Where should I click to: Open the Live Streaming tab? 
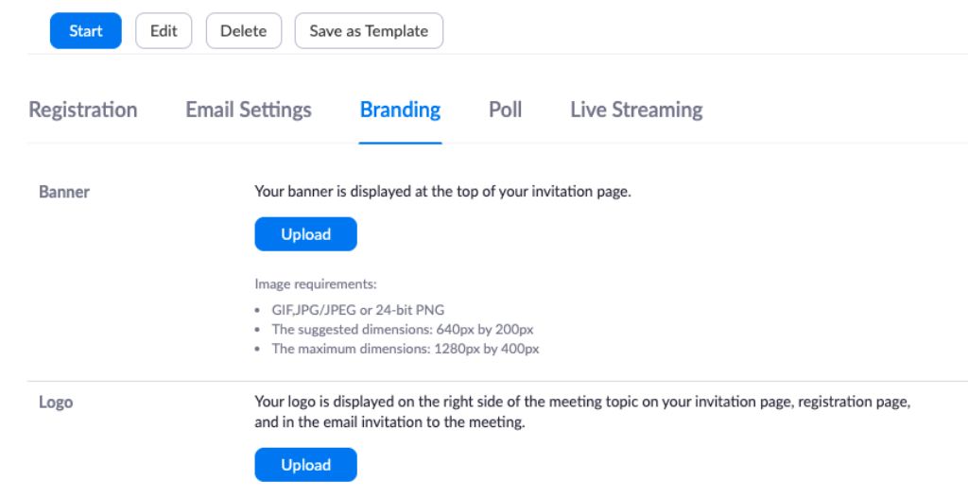click(x=636, y=110)
